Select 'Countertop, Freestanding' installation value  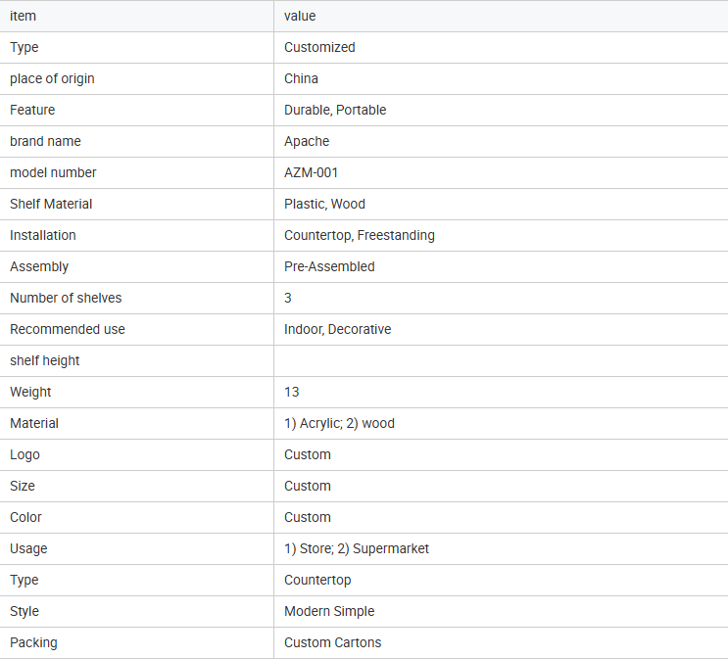pos(360,235)
